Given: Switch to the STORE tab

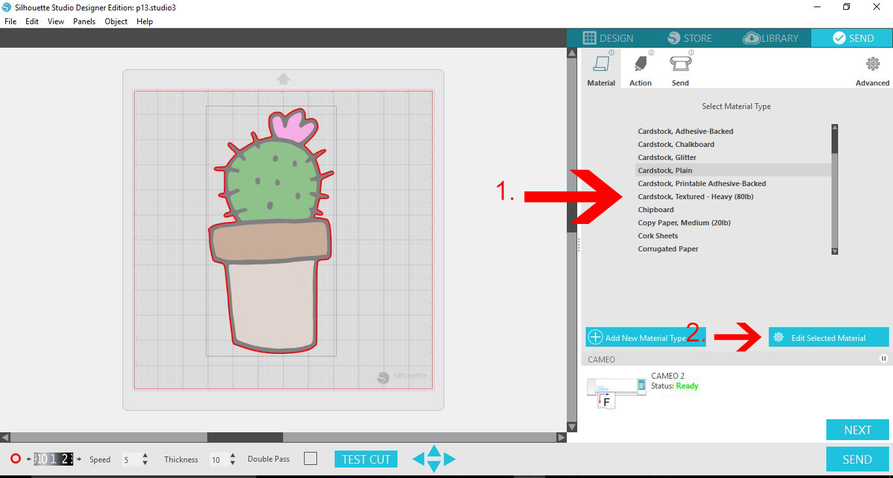Looking at the screenshot, I should [x=689, y=38].
